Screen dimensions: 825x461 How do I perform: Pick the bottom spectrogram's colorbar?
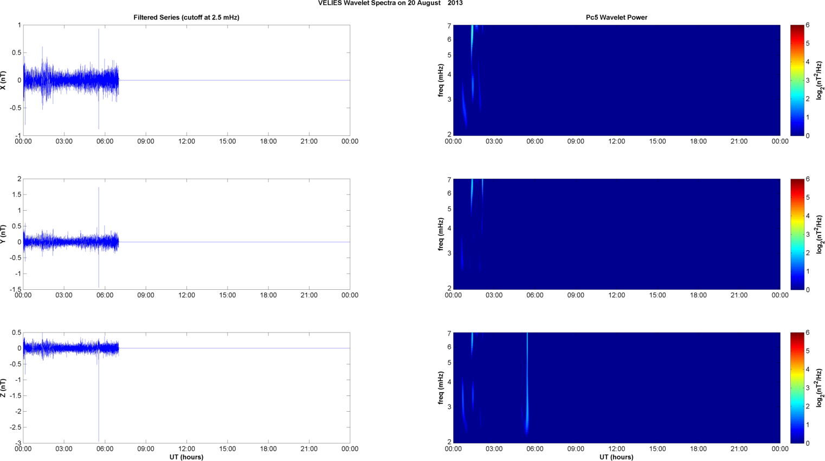797,388
